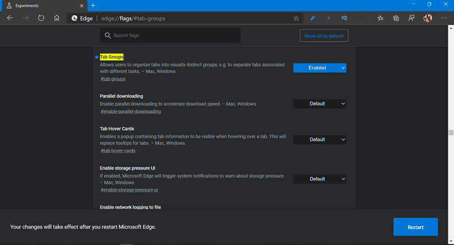Open the home page icon
Screen dimensions: 454x245
57,18
